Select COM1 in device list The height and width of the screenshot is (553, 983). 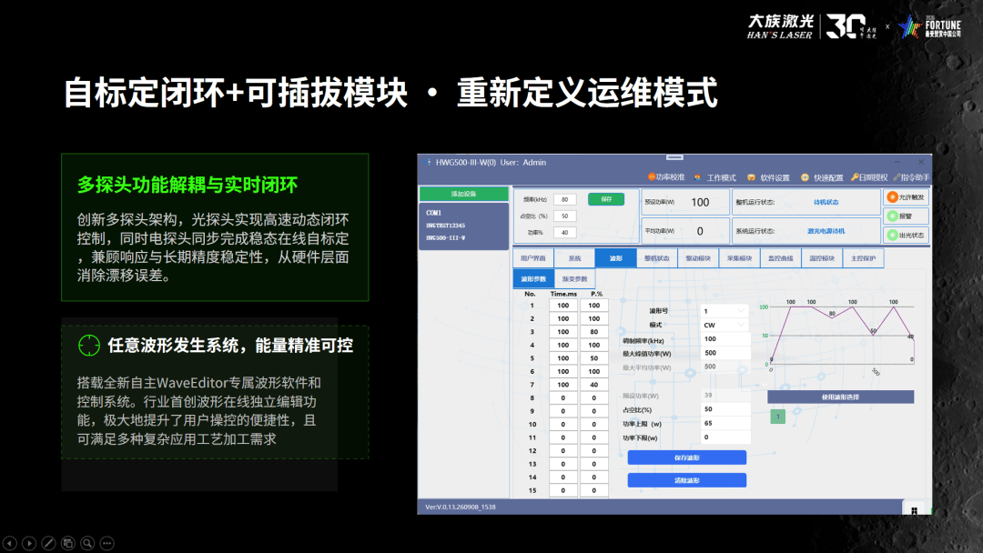[x=434, y=213]
